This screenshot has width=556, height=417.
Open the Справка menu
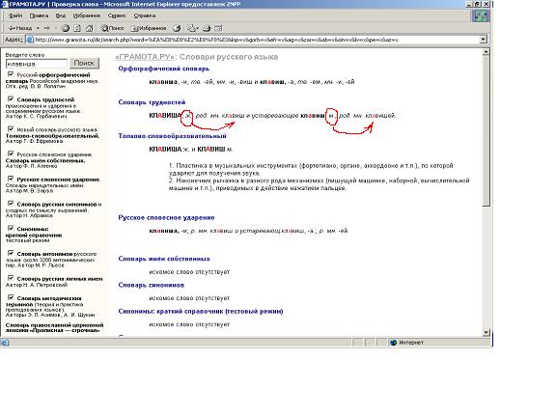click(x=145, y=15)
